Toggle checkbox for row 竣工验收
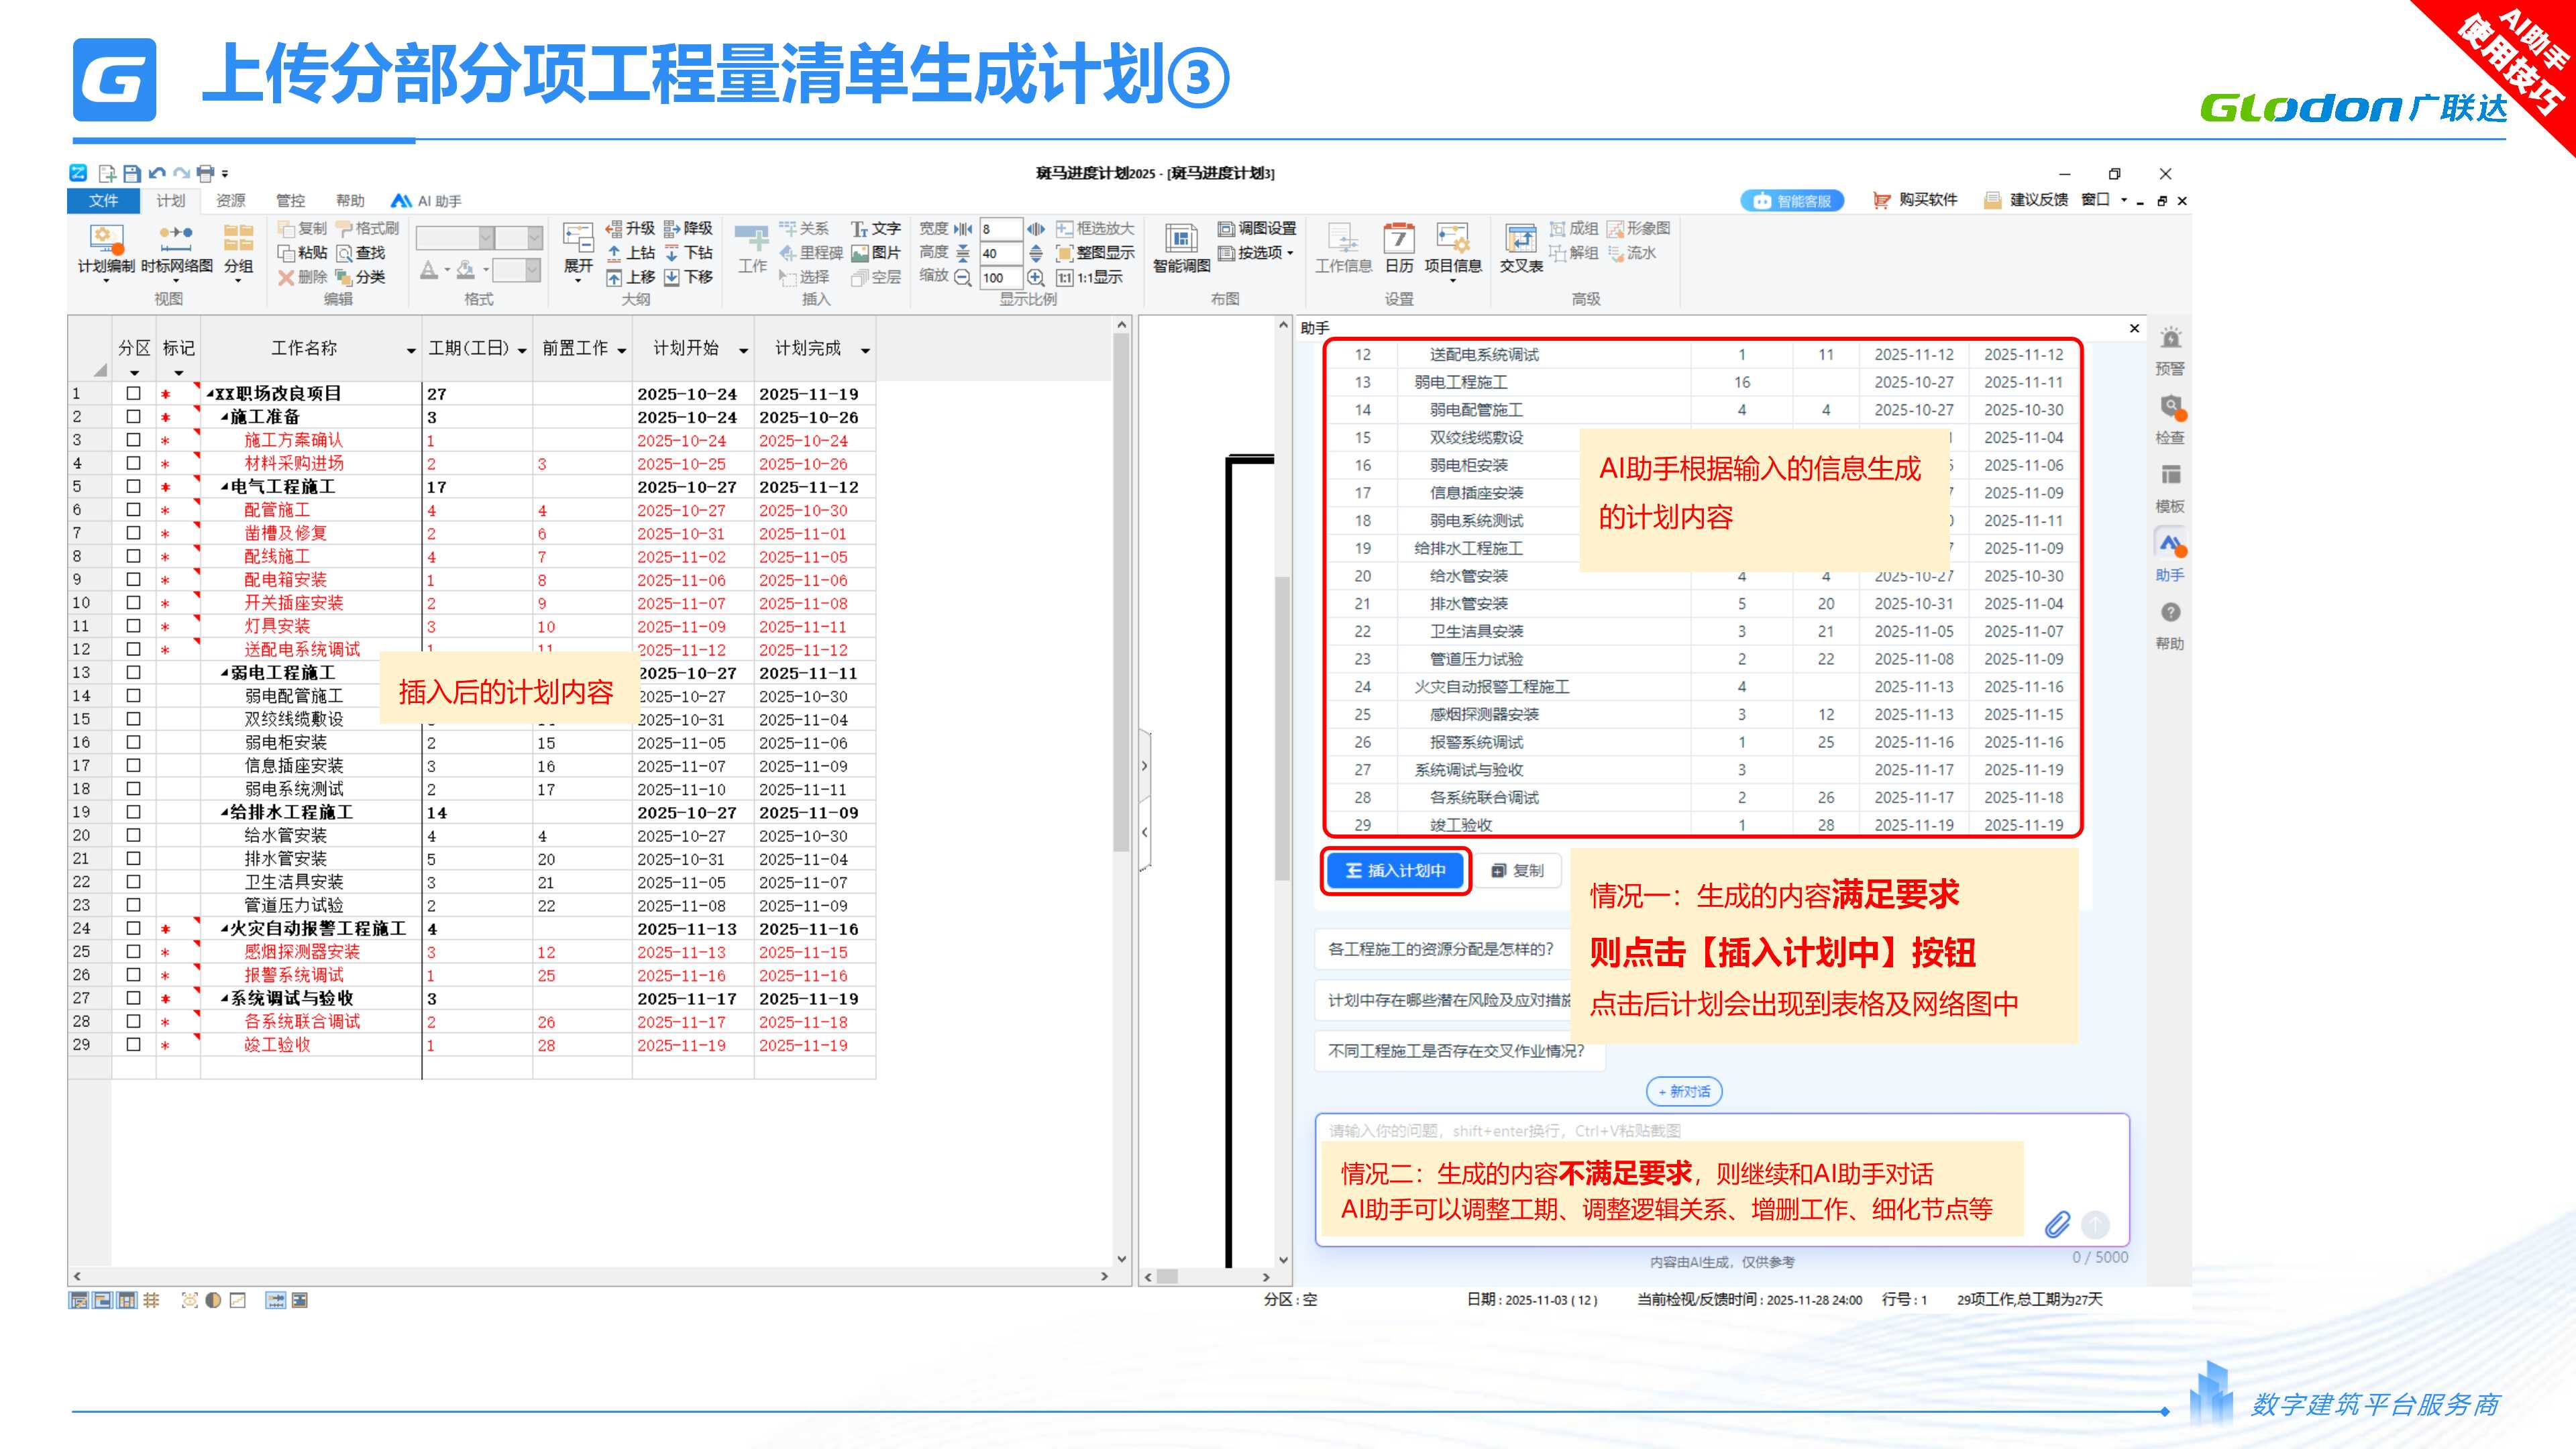 point(133,1044)
